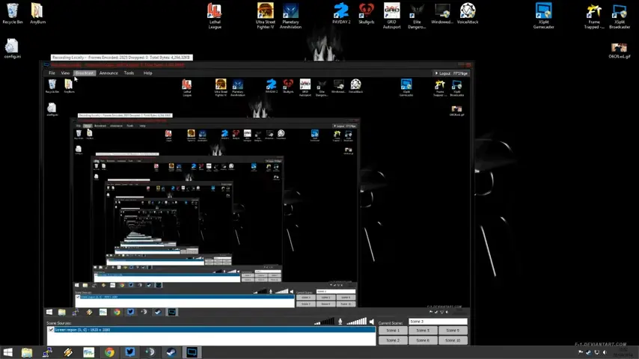Open the Windows Start button
Image resolution: width=639 pixels, height=359 pixels.
point(7,352)
